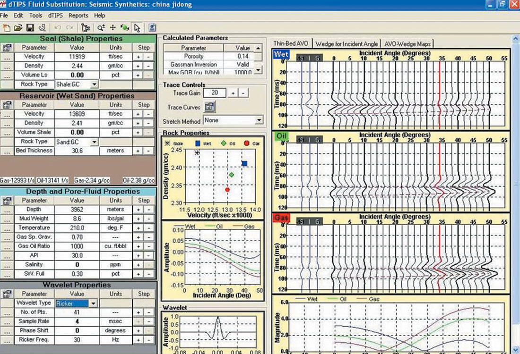The width and height of the screenshot is (520, 354).
Task: Click the ellipsis button beside Bed Thickness
Action: coord(7,151)
